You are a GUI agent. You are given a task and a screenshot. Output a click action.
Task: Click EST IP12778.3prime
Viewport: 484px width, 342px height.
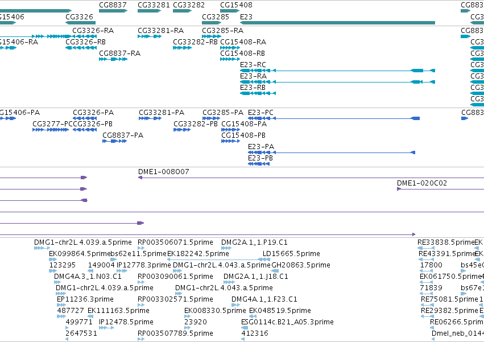point(122,271)
